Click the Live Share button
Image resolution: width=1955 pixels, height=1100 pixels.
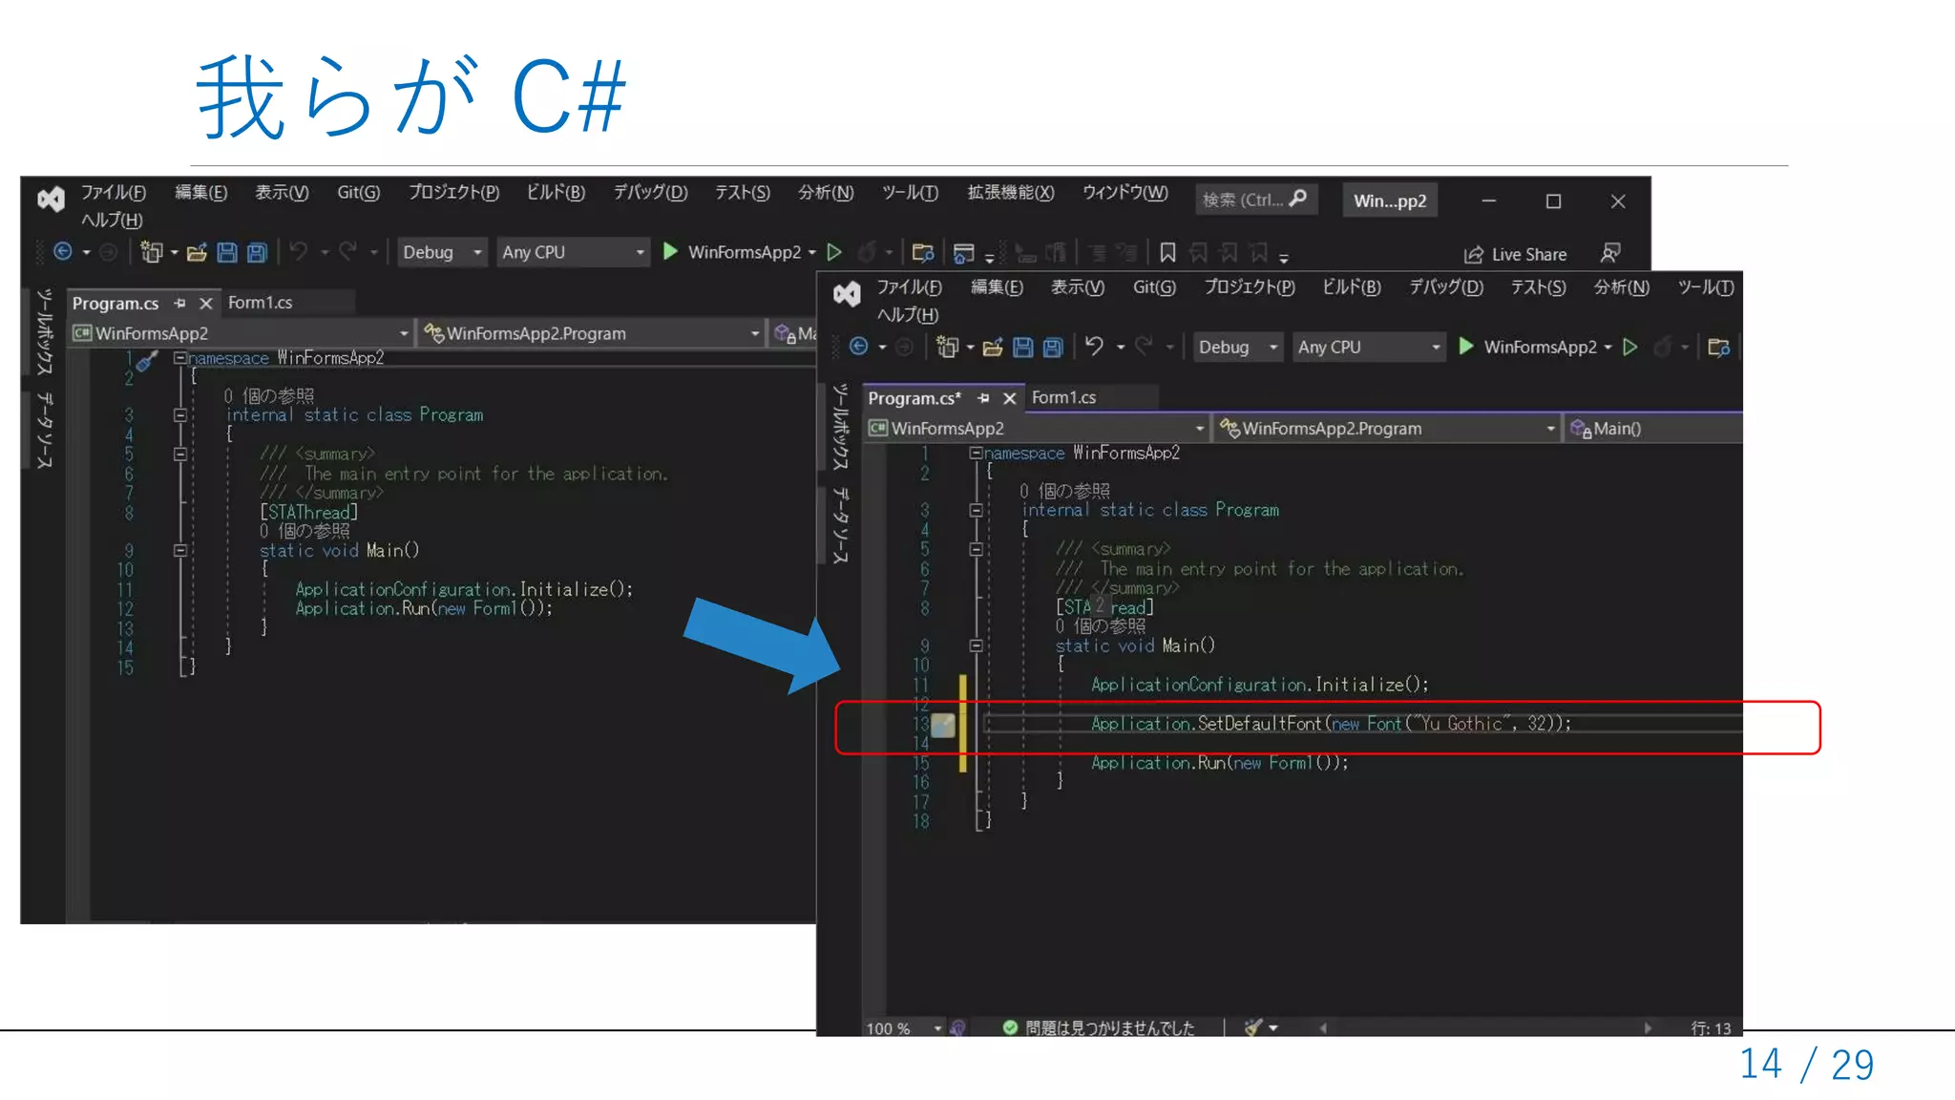[1515, 254]
